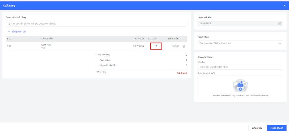Click the image drop area for upload
This screenshot has height=133, width=289.
240,87
